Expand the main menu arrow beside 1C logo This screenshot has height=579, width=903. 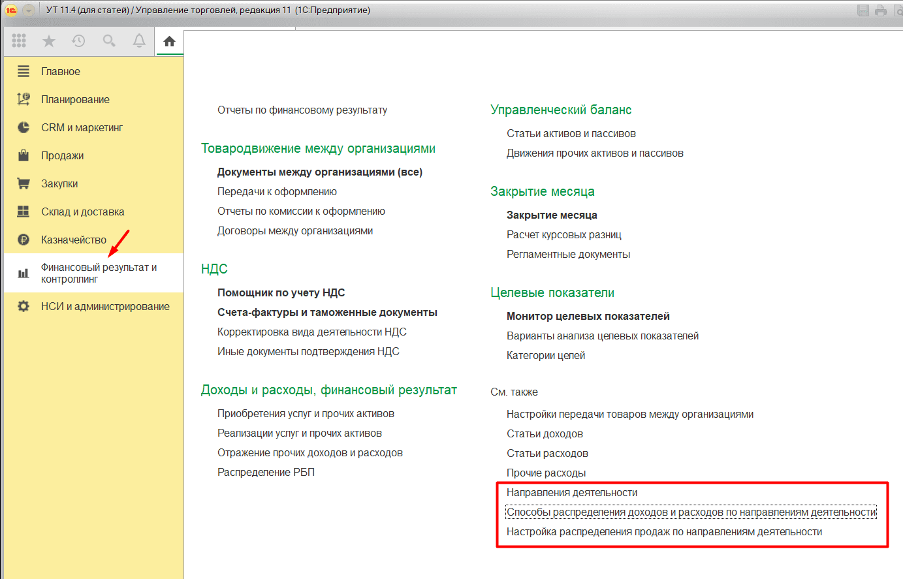[28, 10]
